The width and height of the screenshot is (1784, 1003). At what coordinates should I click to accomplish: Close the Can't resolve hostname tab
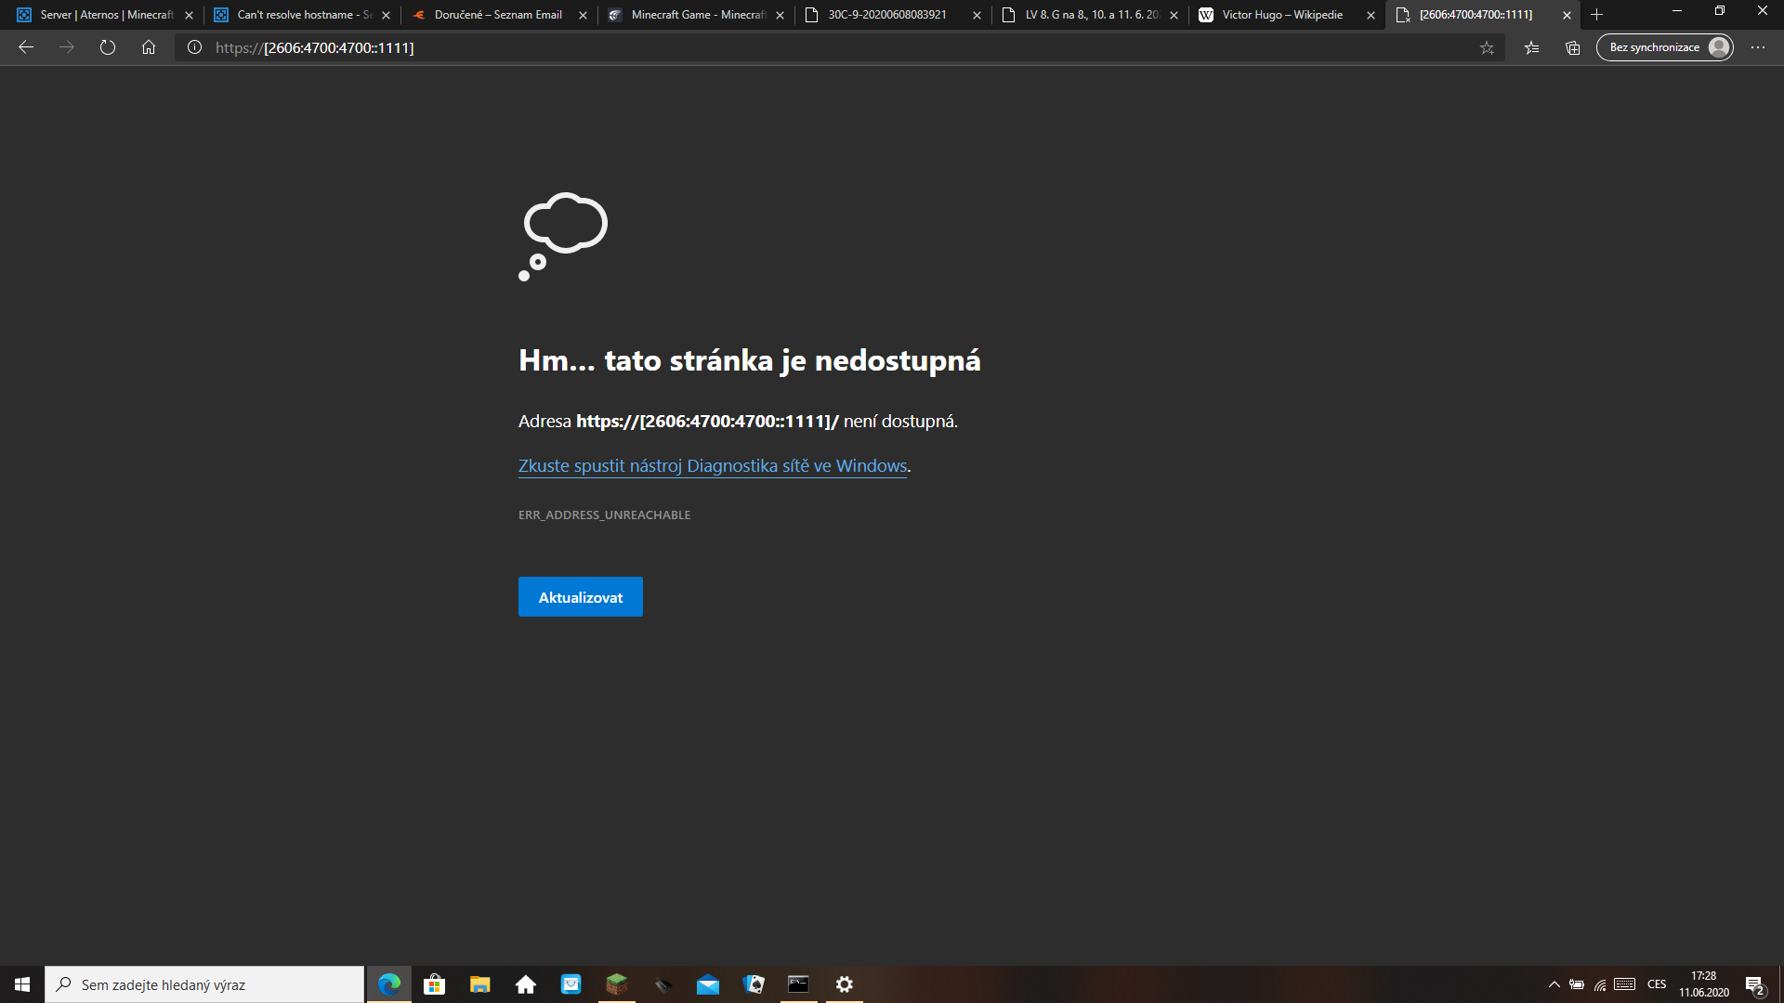click(387, 15)
